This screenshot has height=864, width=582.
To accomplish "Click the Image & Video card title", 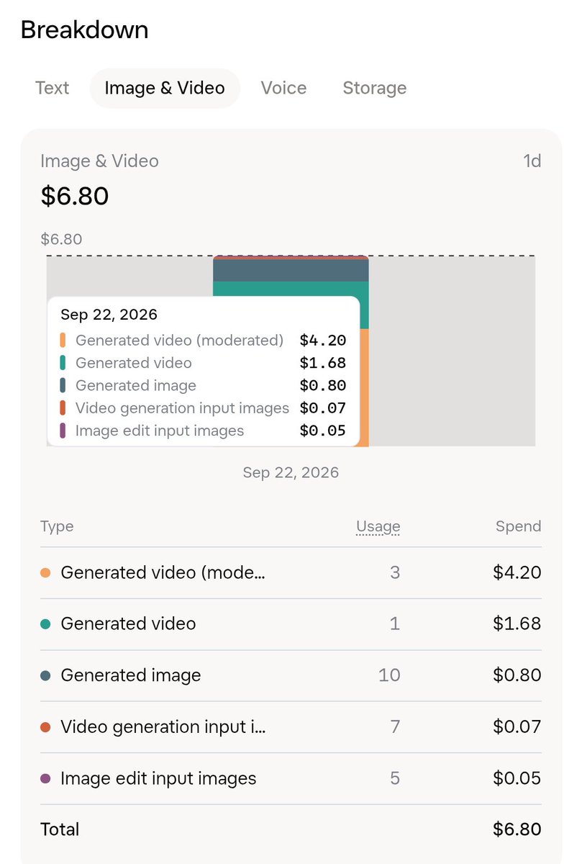I will point(99,161).
